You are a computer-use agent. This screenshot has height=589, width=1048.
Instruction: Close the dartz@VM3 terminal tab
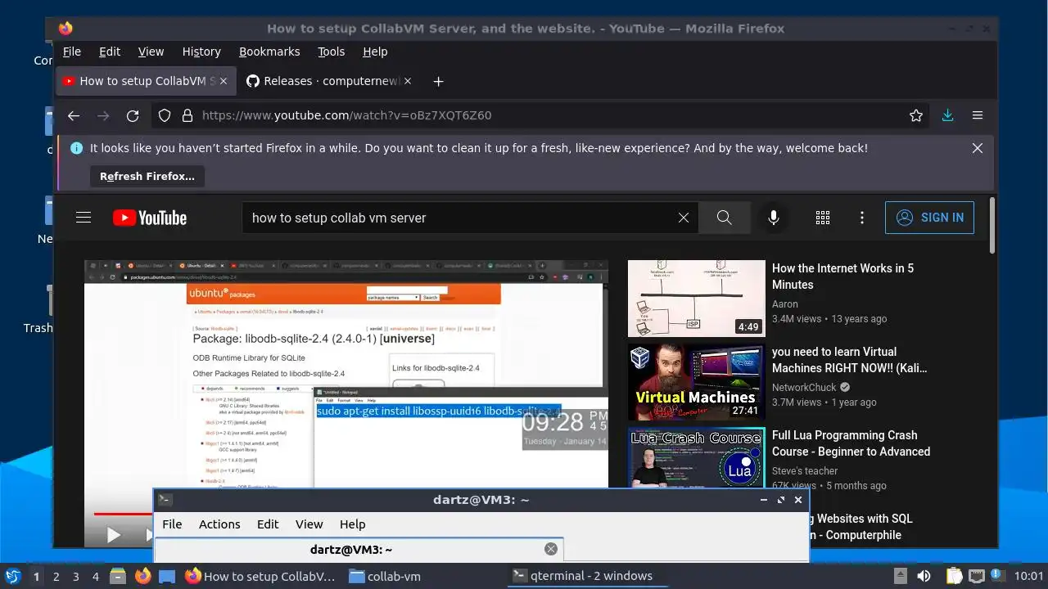[x=551, y=550]
